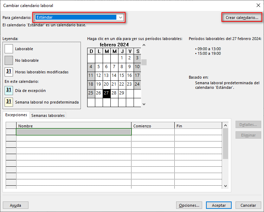264x212 pixels.
Task: Open help with the 'Ayuda' button
Action: 15,205
